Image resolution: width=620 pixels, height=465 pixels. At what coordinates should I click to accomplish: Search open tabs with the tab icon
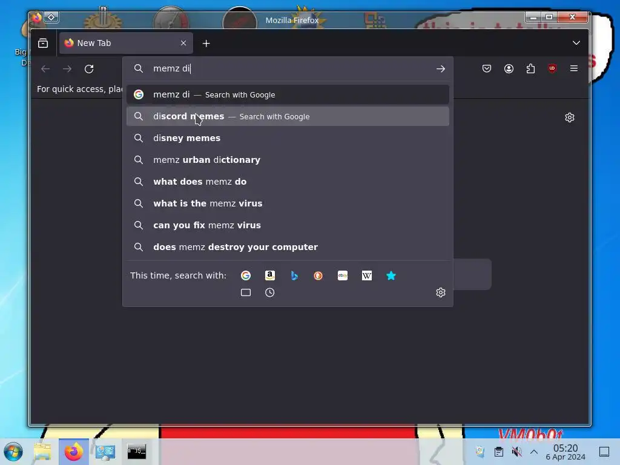pos(246,292)
